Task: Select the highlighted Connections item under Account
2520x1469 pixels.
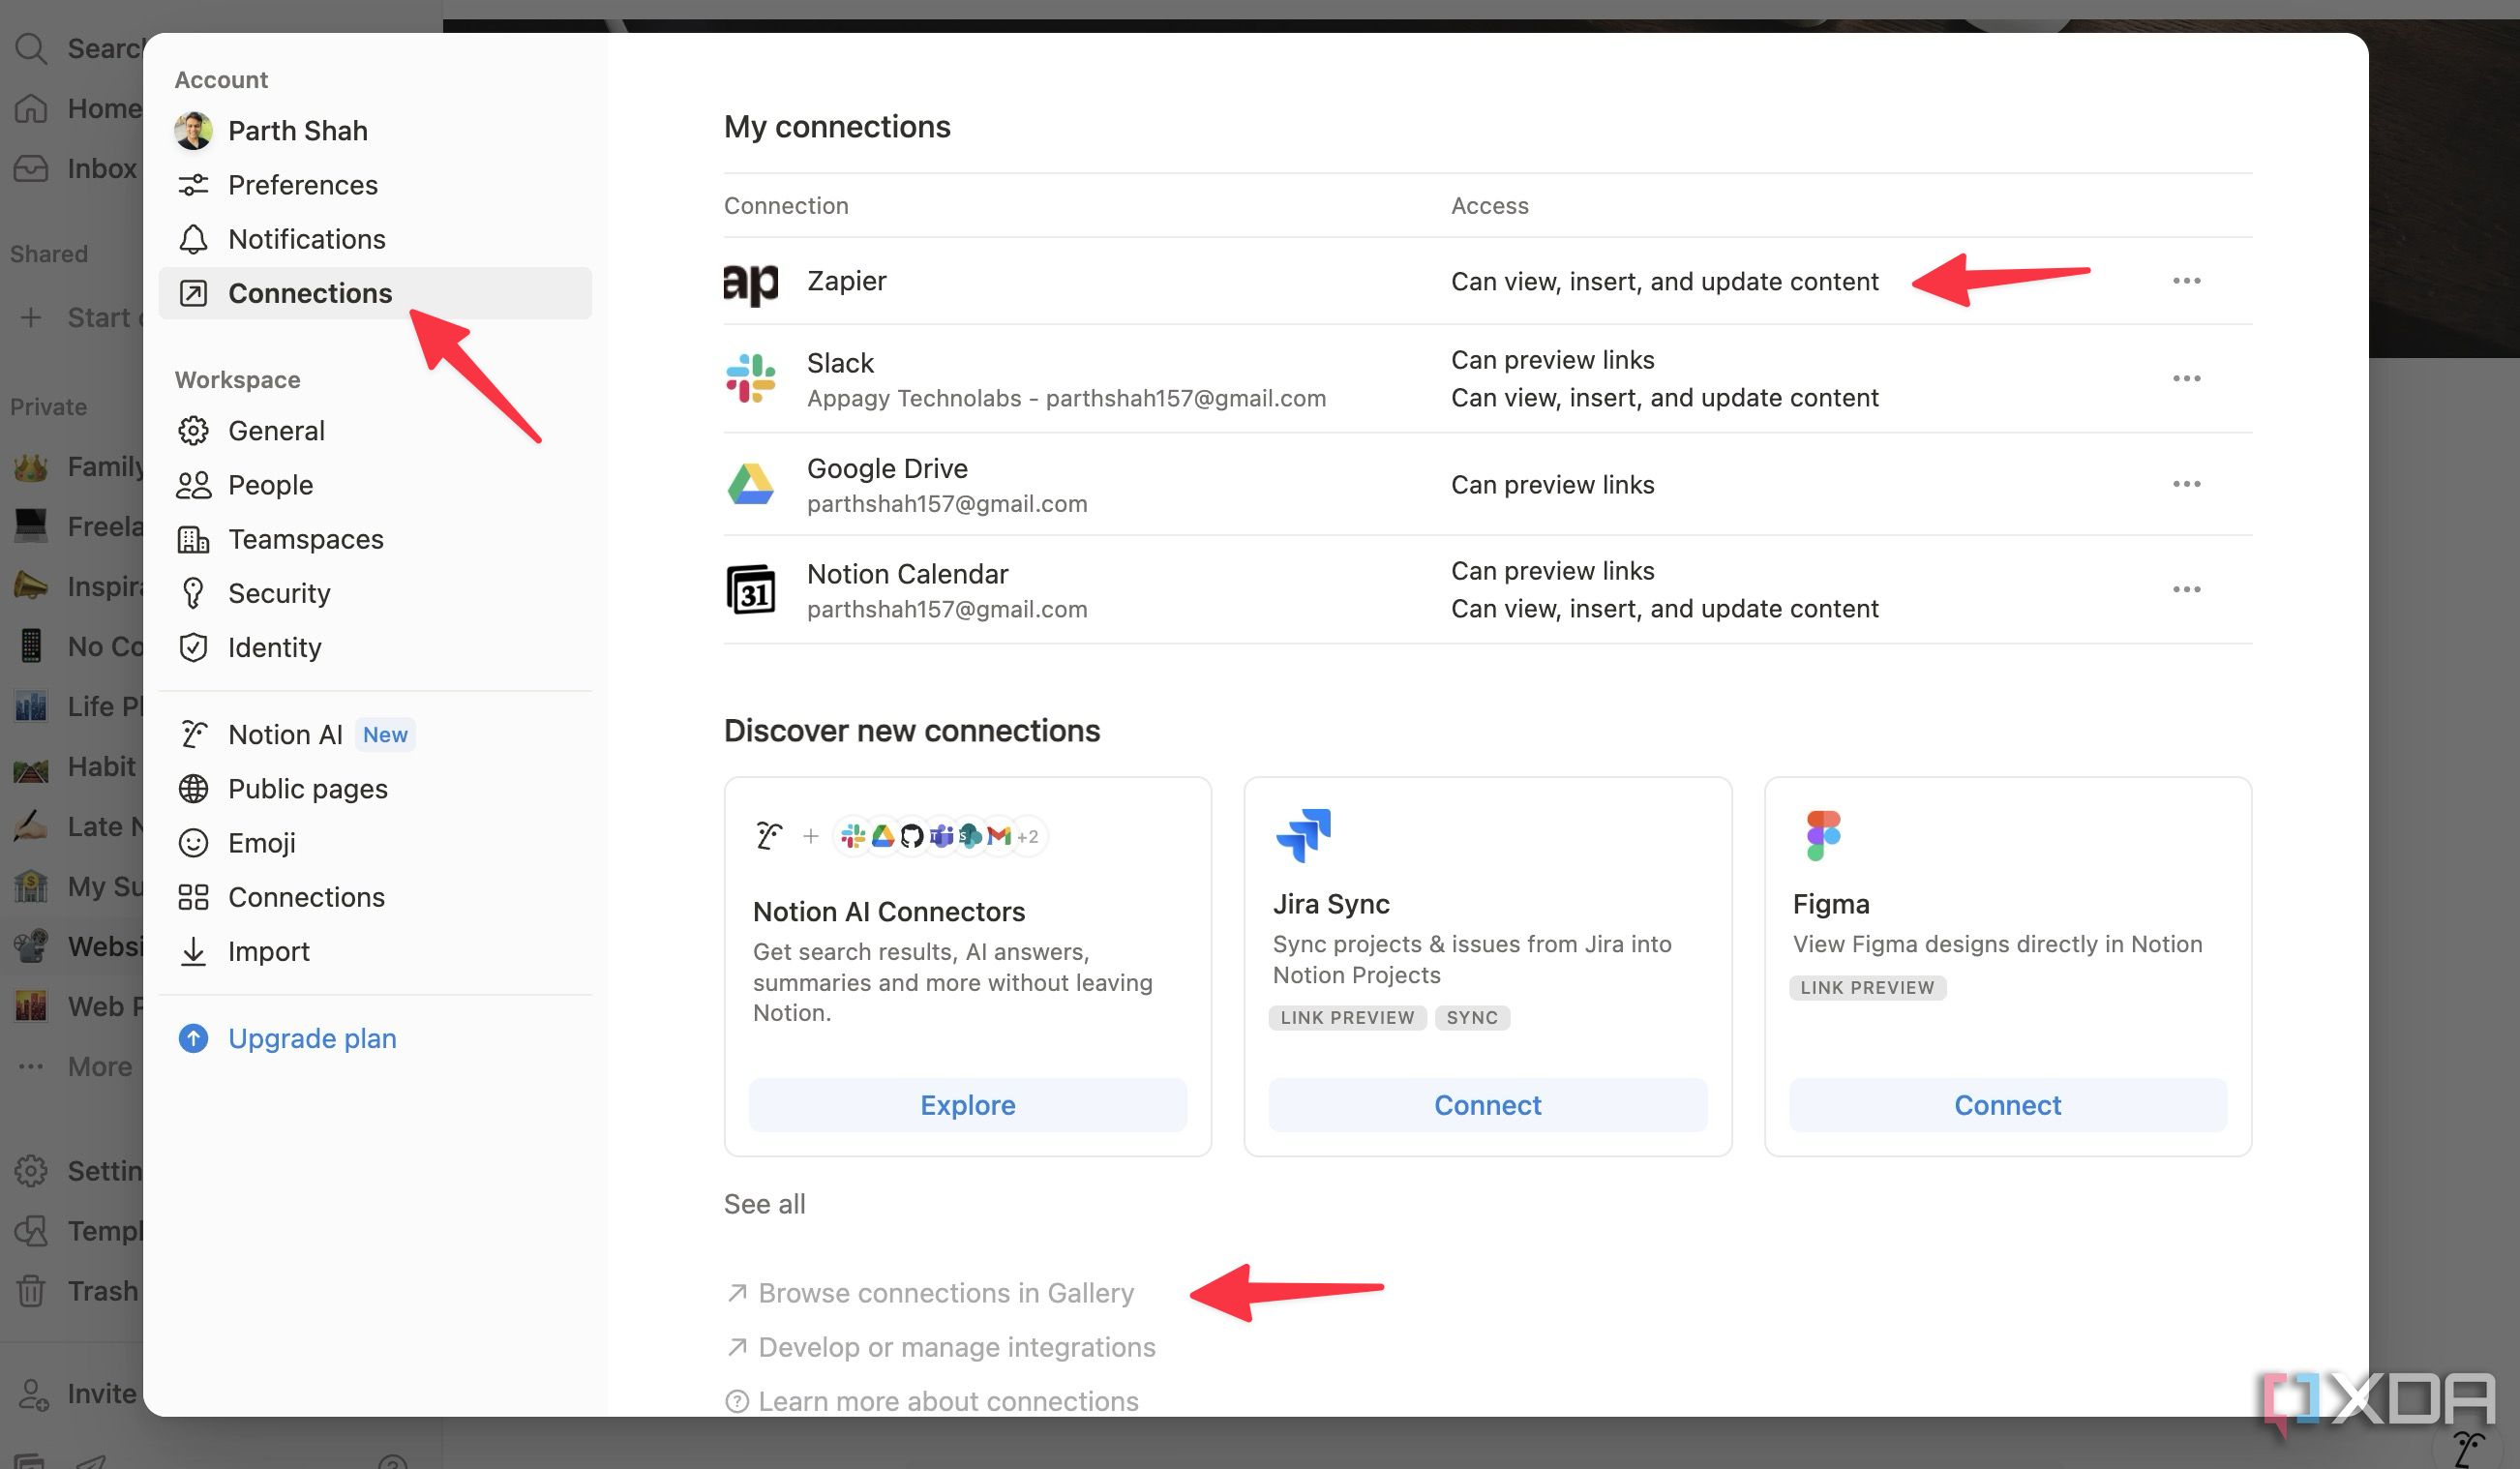Action: pos(375,293)
